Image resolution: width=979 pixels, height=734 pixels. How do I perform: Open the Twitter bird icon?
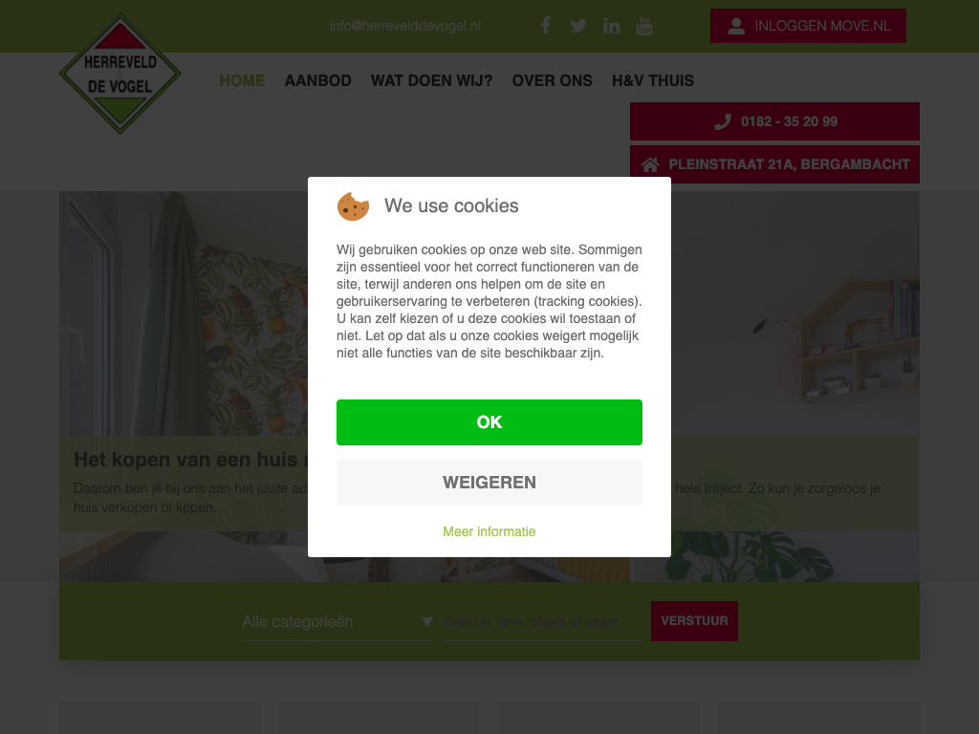coord(578,26)
